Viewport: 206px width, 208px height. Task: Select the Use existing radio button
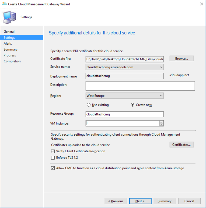click(89, 105)
